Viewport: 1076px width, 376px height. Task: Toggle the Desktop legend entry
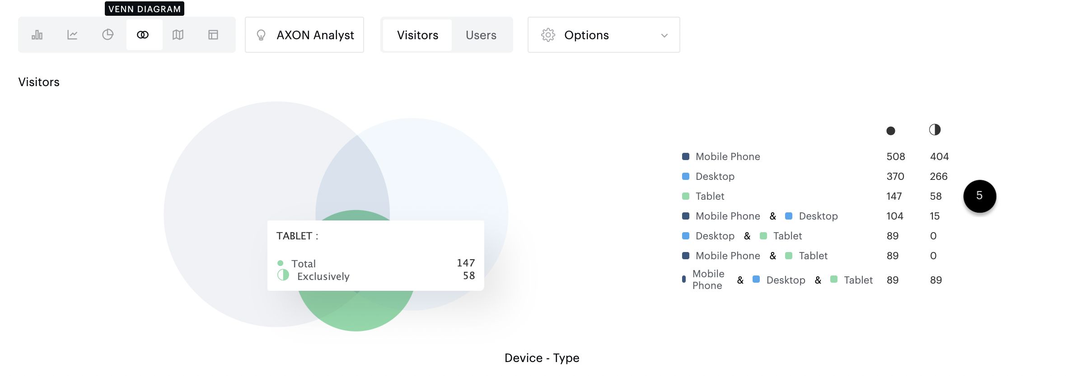(x=715, y=176)
